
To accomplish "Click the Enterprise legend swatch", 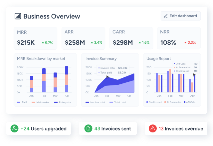I will pos(56,103).
